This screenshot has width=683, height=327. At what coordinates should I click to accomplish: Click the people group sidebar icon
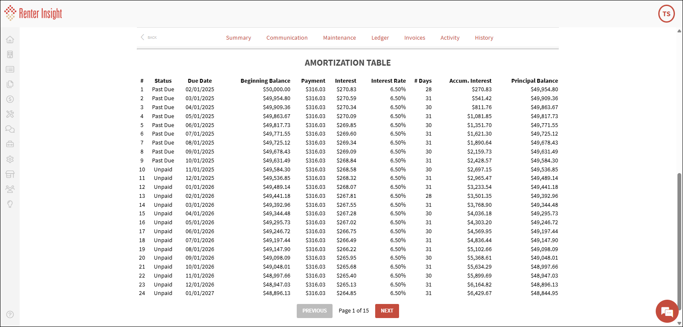tap(10, 189)
